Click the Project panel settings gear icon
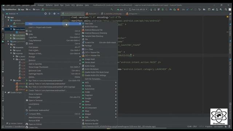This screenshot has height=131, width=233. (x=54, y=13)
